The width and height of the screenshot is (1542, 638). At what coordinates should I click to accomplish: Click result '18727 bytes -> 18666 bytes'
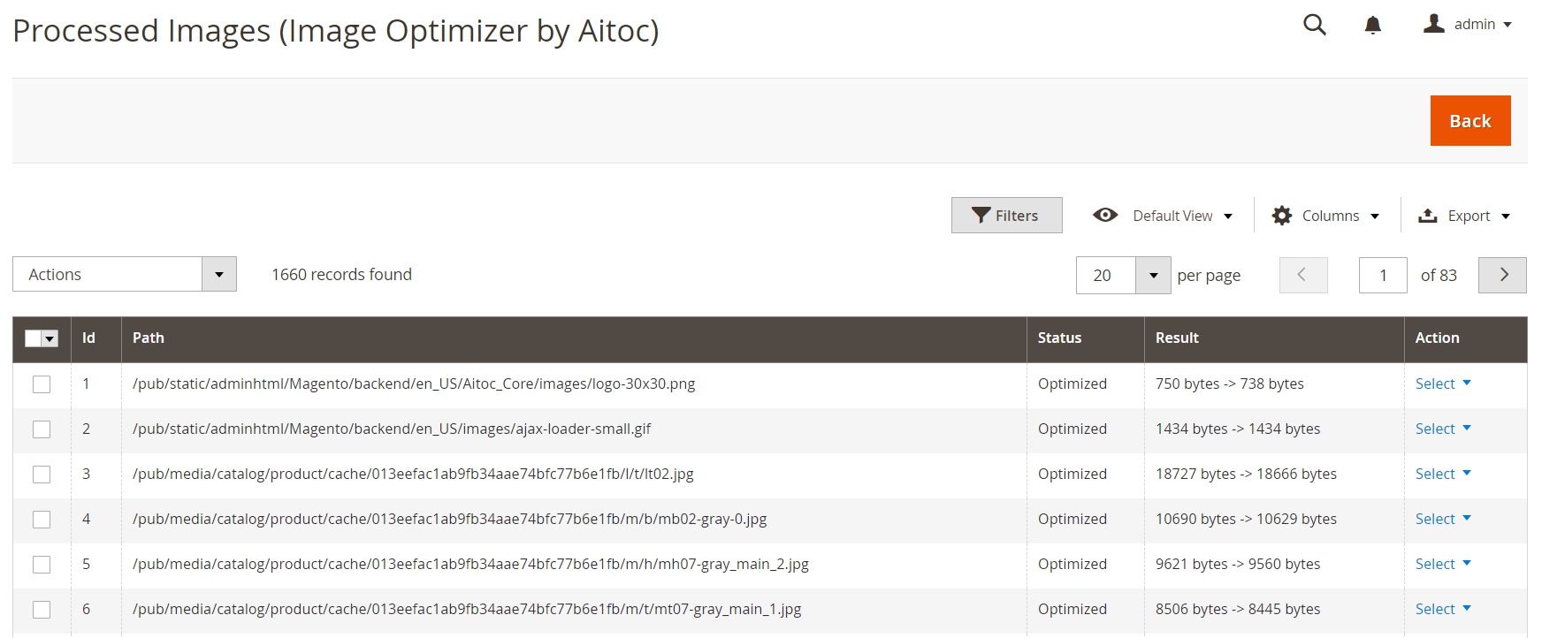pos(1246,474)
